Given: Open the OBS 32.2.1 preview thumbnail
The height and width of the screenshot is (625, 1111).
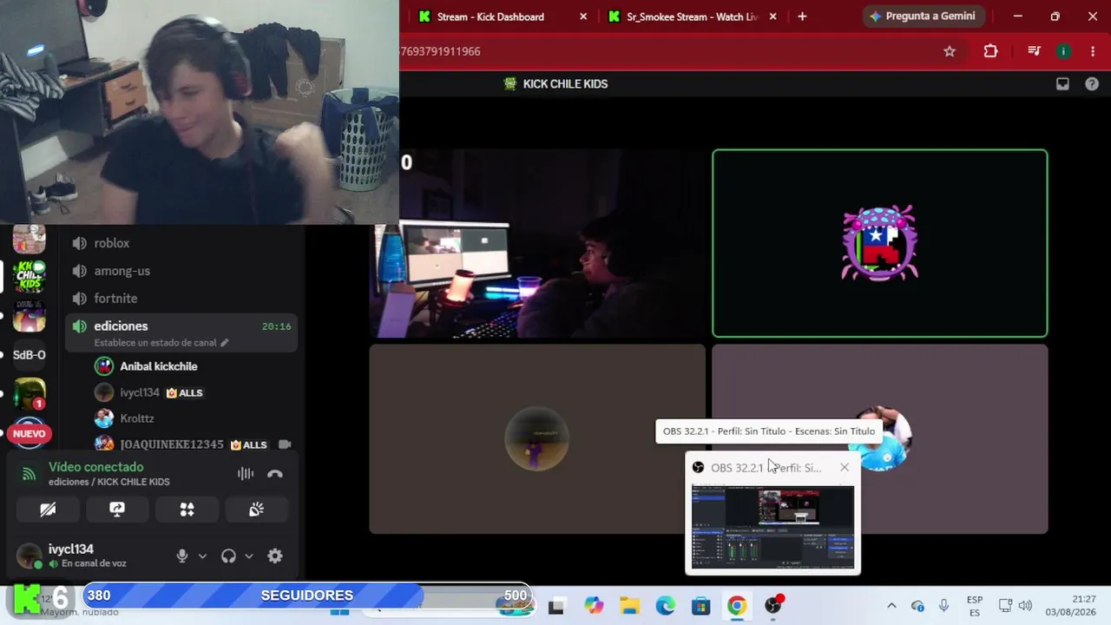Looking at the screenshot, I should pyautogui.click(x=772, y=527).
